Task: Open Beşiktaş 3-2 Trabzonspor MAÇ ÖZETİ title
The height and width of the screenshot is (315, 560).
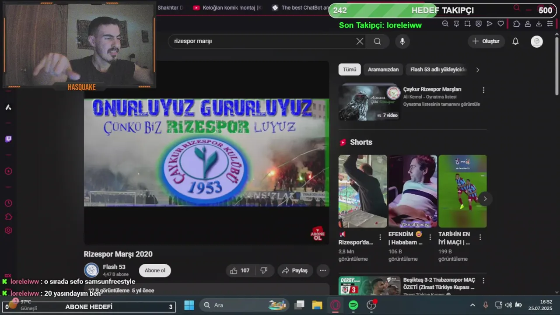Action: tap(439, 283)
